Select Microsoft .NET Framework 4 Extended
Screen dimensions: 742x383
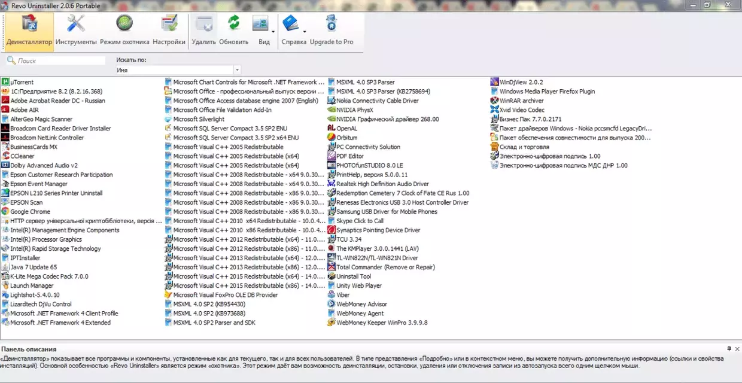pos(56,323)
